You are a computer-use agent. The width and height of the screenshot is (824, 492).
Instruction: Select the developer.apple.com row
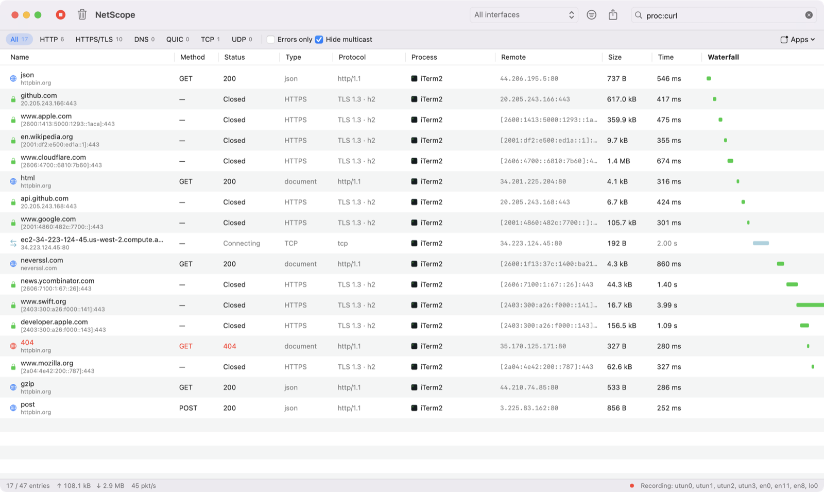click(x=412, y=326)
